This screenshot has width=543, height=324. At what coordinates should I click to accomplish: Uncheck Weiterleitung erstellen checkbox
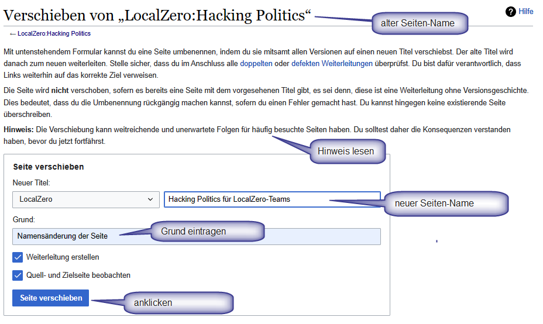tap(18, 257)
